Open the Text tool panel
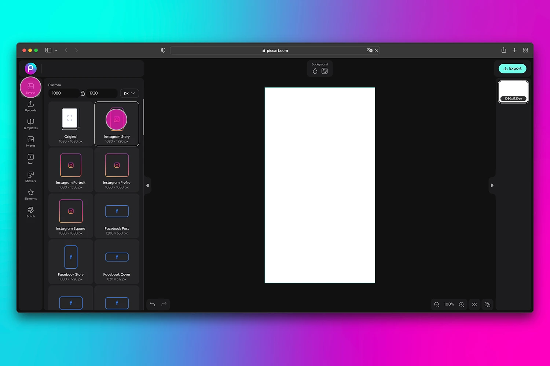Viewport: 550px width, 366px height. 30,158
